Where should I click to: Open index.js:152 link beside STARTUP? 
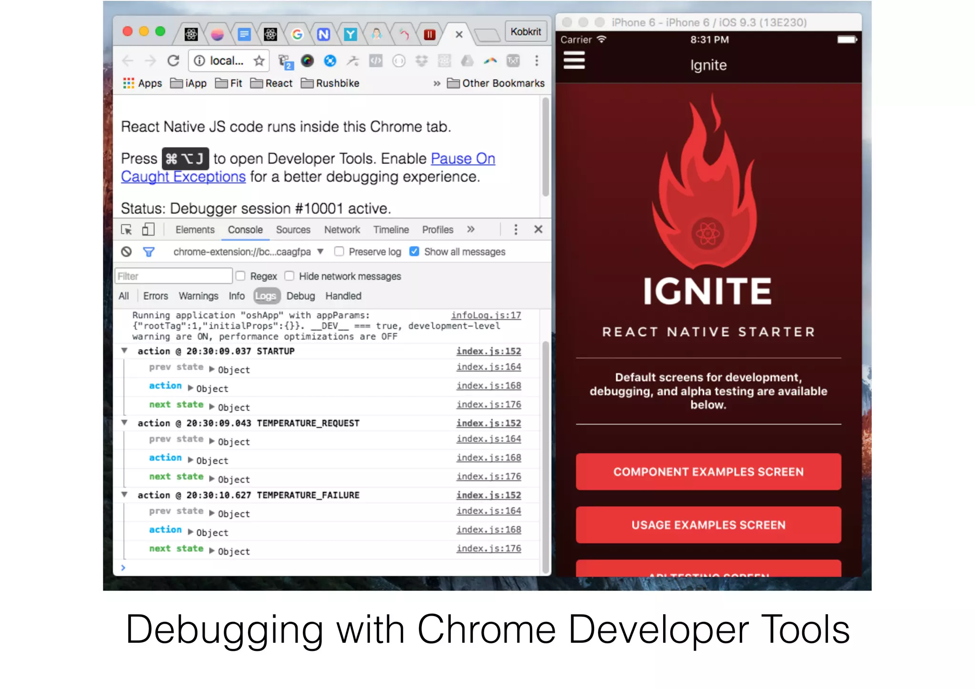(x=488, y=351)
